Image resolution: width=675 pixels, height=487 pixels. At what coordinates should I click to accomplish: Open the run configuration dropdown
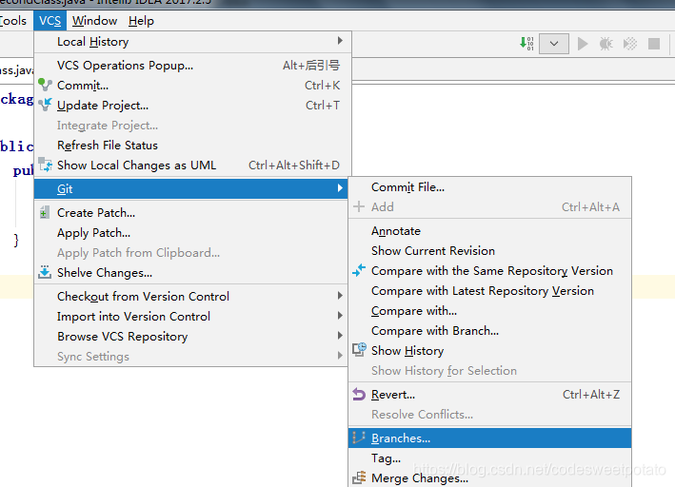coord(554,44)
